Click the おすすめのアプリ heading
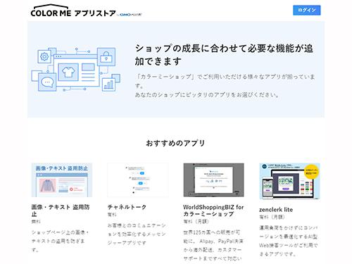The image size is (352, 264). point(175,143)
